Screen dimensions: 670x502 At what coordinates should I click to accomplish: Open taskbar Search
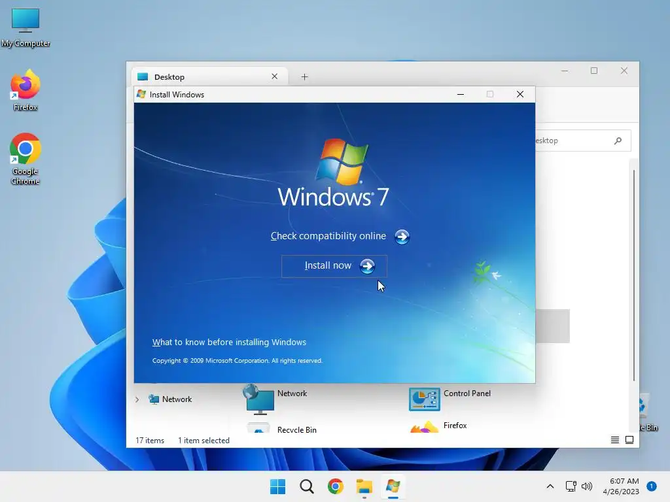pyautogui.click(x=306, y=486)
